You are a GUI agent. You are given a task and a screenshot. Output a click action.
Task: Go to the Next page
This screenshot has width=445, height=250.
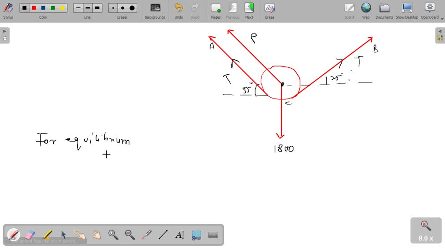pyautogui.click(x=249, y=10)
